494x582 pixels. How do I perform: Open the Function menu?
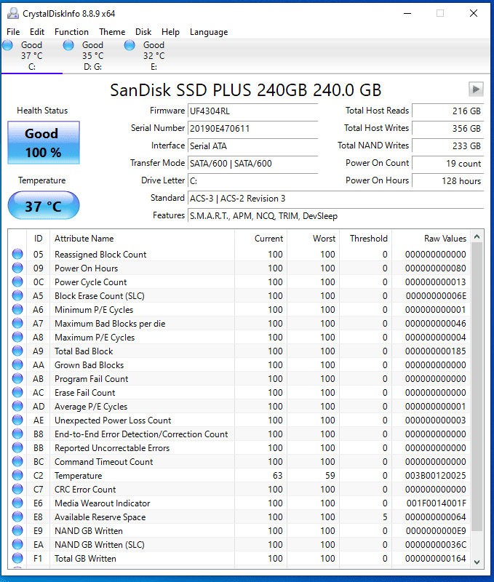(71, 32)
